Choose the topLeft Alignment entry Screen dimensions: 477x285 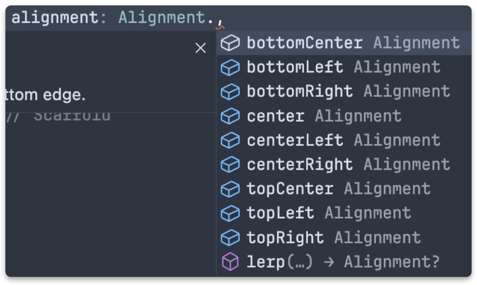tap(281, 213)
